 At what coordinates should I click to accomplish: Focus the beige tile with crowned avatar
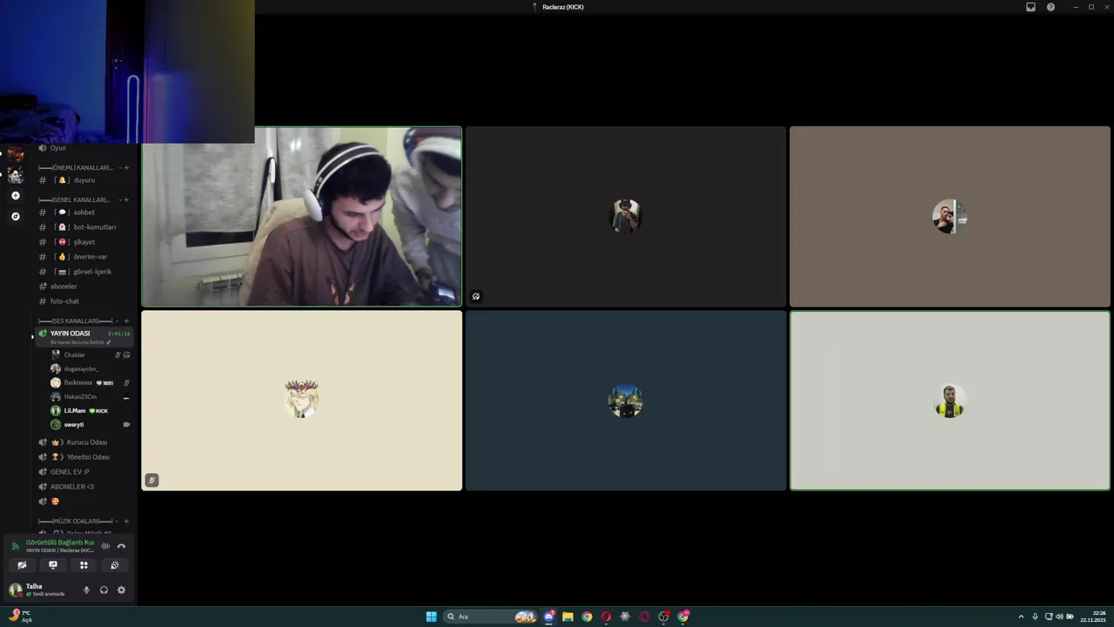(302, 401)
